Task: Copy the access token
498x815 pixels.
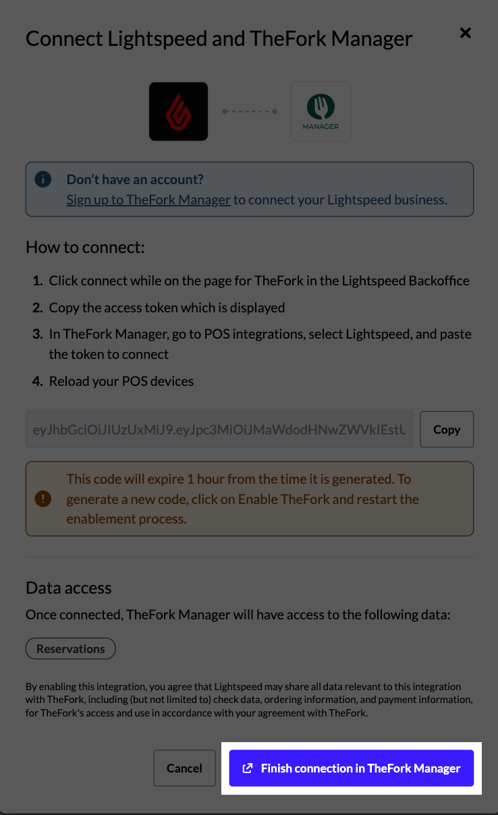Action: tap(447, 429)
